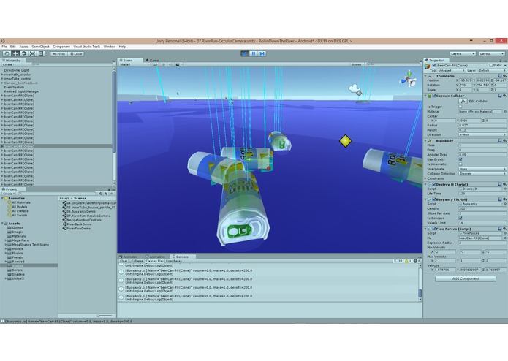Click the scene orientation gizmo

409,80
